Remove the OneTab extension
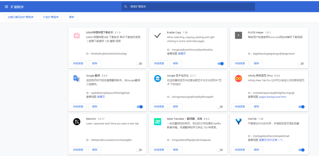 tap(256, 150)
